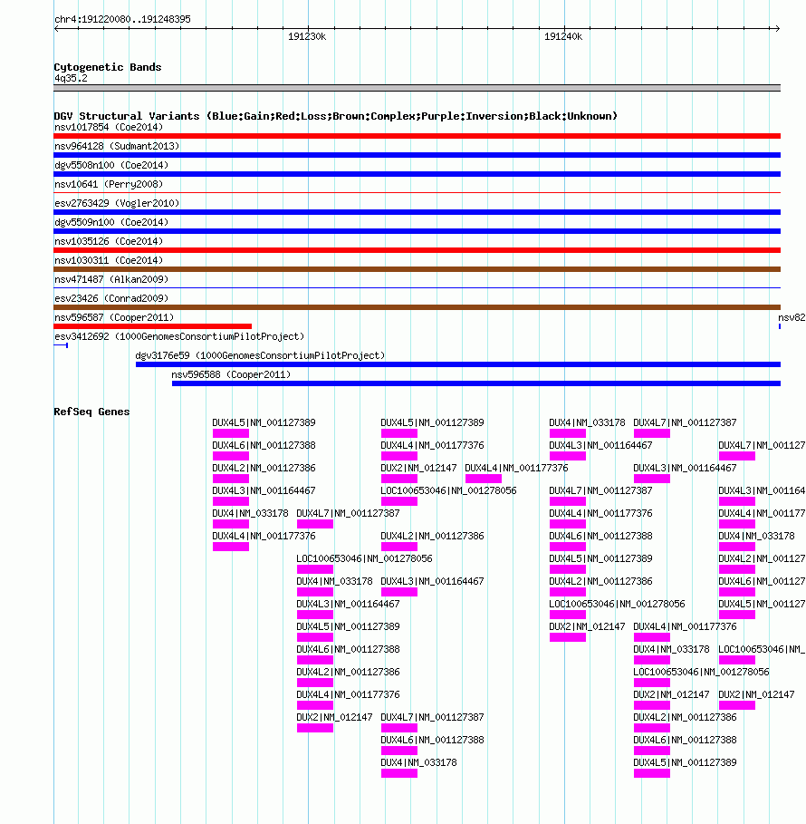Select the 191240k scale label
806x824 pixels.
tap(563, 37)
